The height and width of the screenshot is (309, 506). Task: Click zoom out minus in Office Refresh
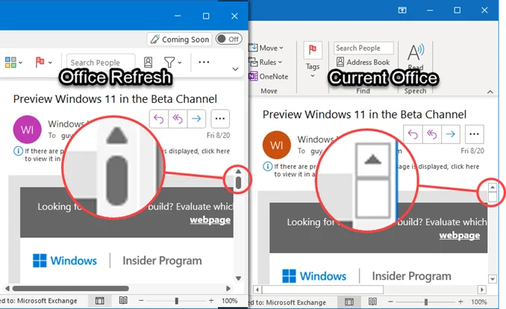click(141, 301)
